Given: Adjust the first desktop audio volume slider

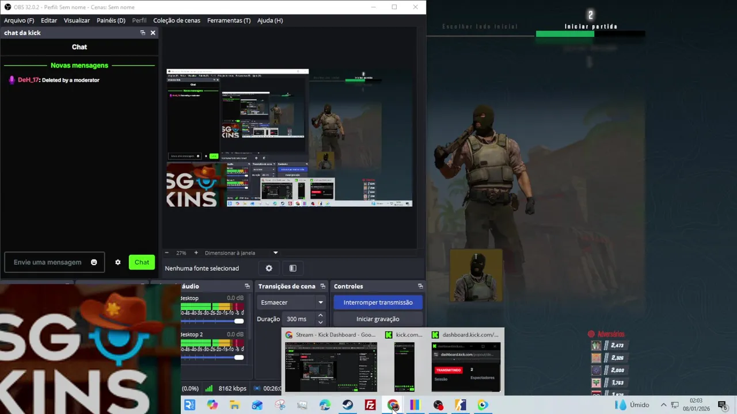Looking at the screenshot, I should click(x=212, y=321).
